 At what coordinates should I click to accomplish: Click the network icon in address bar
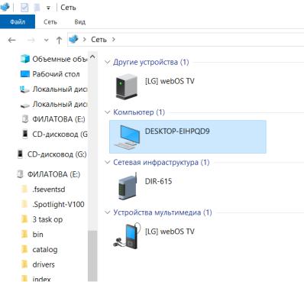73,40
